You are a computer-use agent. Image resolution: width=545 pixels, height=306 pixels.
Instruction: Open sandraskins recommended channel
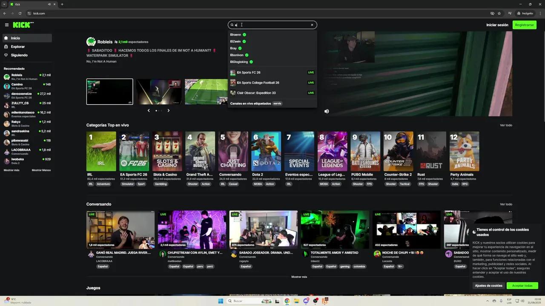pyautogui.click(x=27, y=133)
